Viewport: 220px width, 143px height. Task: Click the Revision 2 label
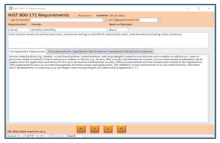coord(85,15)
